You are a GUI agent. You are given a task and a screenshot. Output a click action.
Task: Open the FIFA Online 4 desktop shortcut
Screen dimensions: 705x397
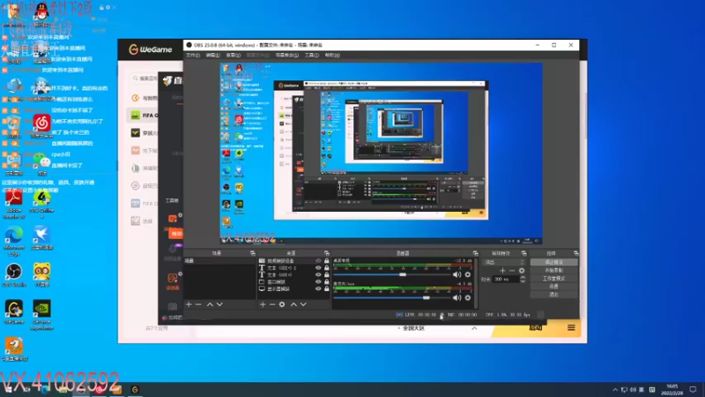pos(41,204)
